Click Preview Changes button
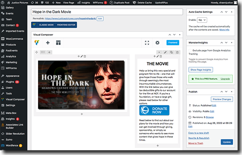This screenshot has height=155, width=242. click(222, 99)
